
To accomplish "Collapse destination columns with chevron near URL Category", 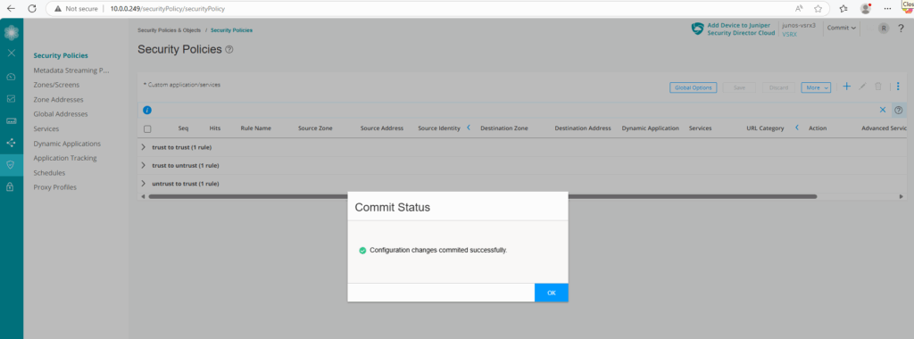I will (x=797, y=128).
